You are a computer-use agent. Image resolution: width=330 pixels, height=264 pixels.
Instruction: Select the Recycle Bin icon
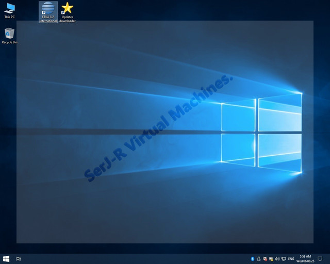tap(9, 36)
